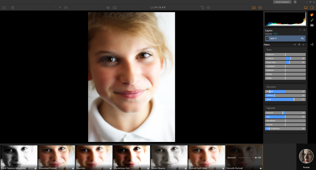The height and width of the screenshot is (170, 316).
Task: Zoom out with the minus icon in top toolbar
Action: click(55, 7)
